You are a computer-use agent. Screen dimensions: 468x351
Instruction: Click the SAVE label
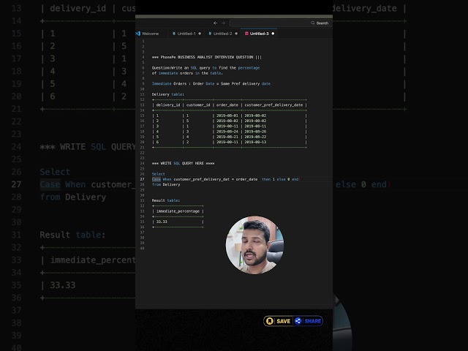tap(283, 321)
